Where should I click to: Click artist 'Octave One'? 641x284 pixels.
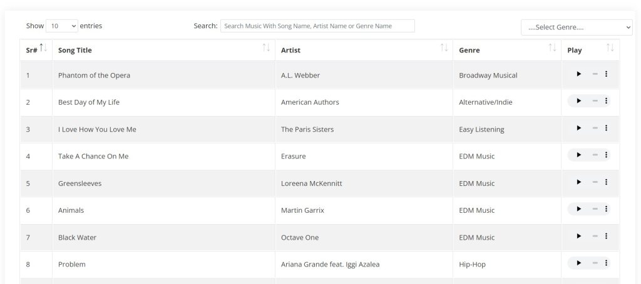tap(300, 238)
